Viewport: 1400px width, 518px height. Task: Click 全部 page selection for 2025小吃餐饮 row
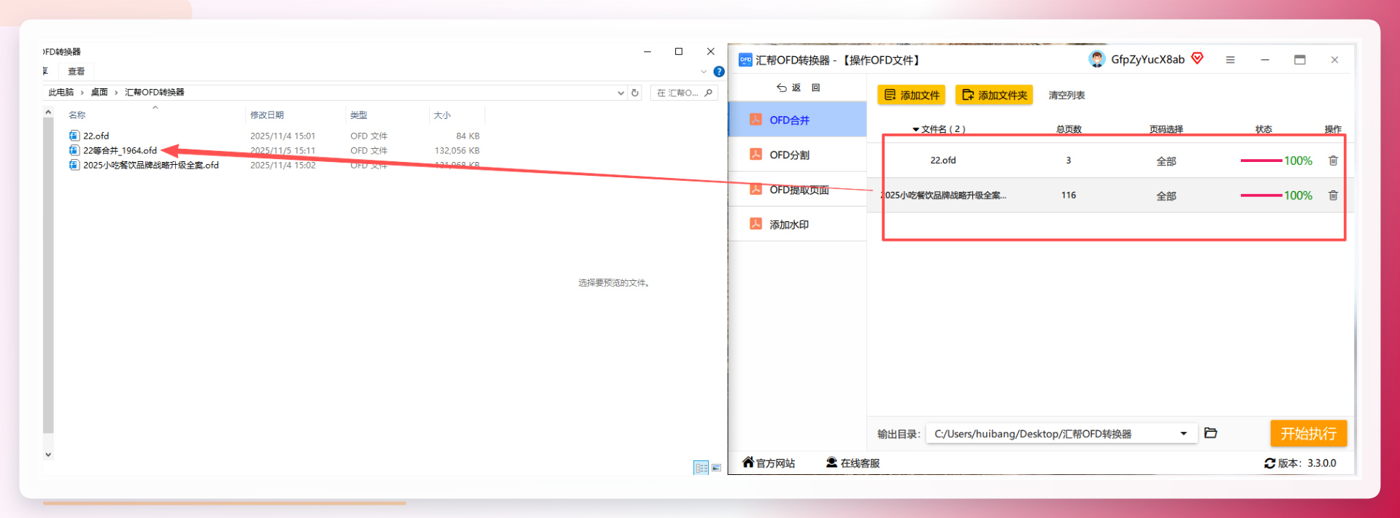(x=1166, y=196)
